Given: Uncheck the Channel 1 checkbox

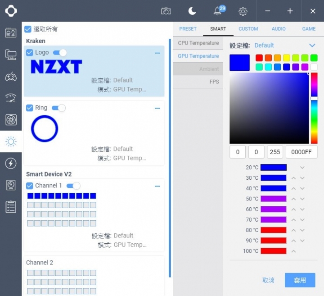Looking at the screenshot, I should (x=30, y=186).
